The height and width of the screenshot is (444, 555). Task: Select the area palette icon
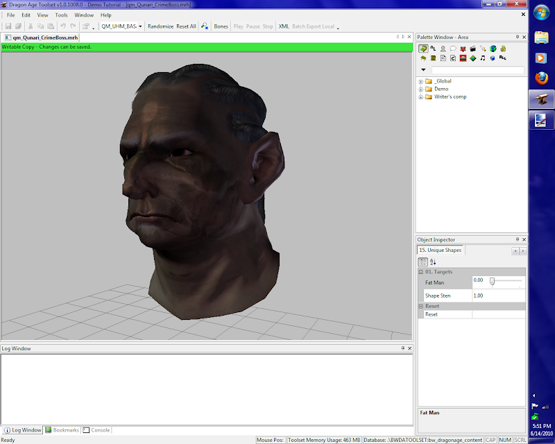coord(422,49)
